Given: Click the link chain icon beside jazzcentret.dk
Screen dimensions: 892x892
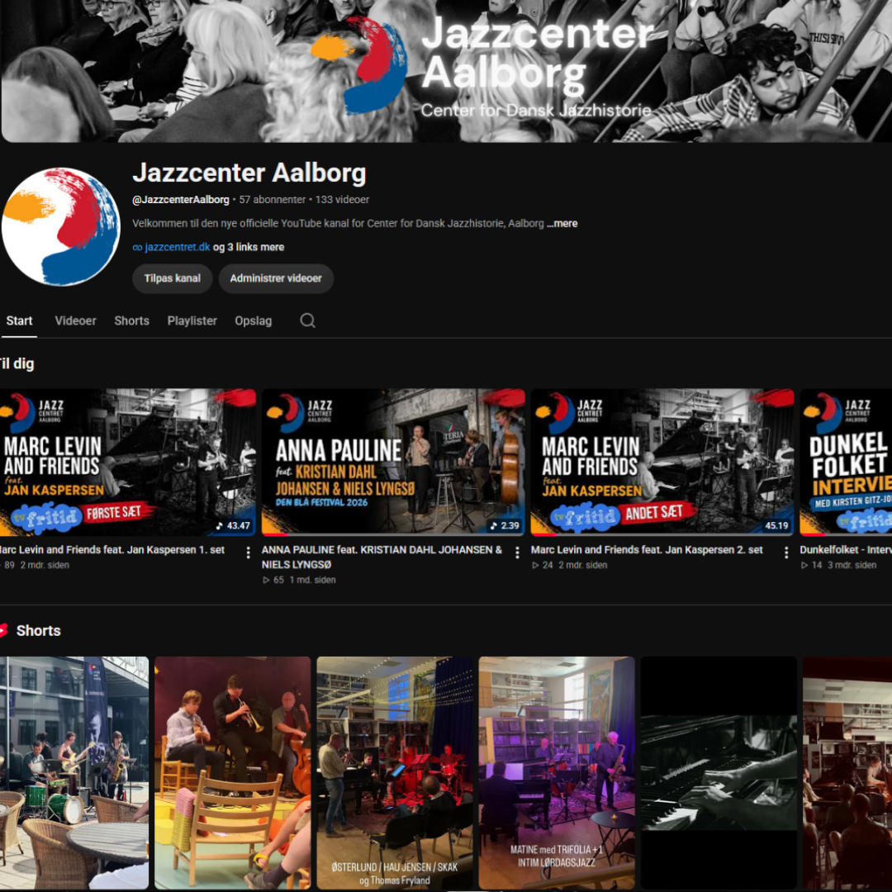Looking at the screenshot, I should point(137,248).
